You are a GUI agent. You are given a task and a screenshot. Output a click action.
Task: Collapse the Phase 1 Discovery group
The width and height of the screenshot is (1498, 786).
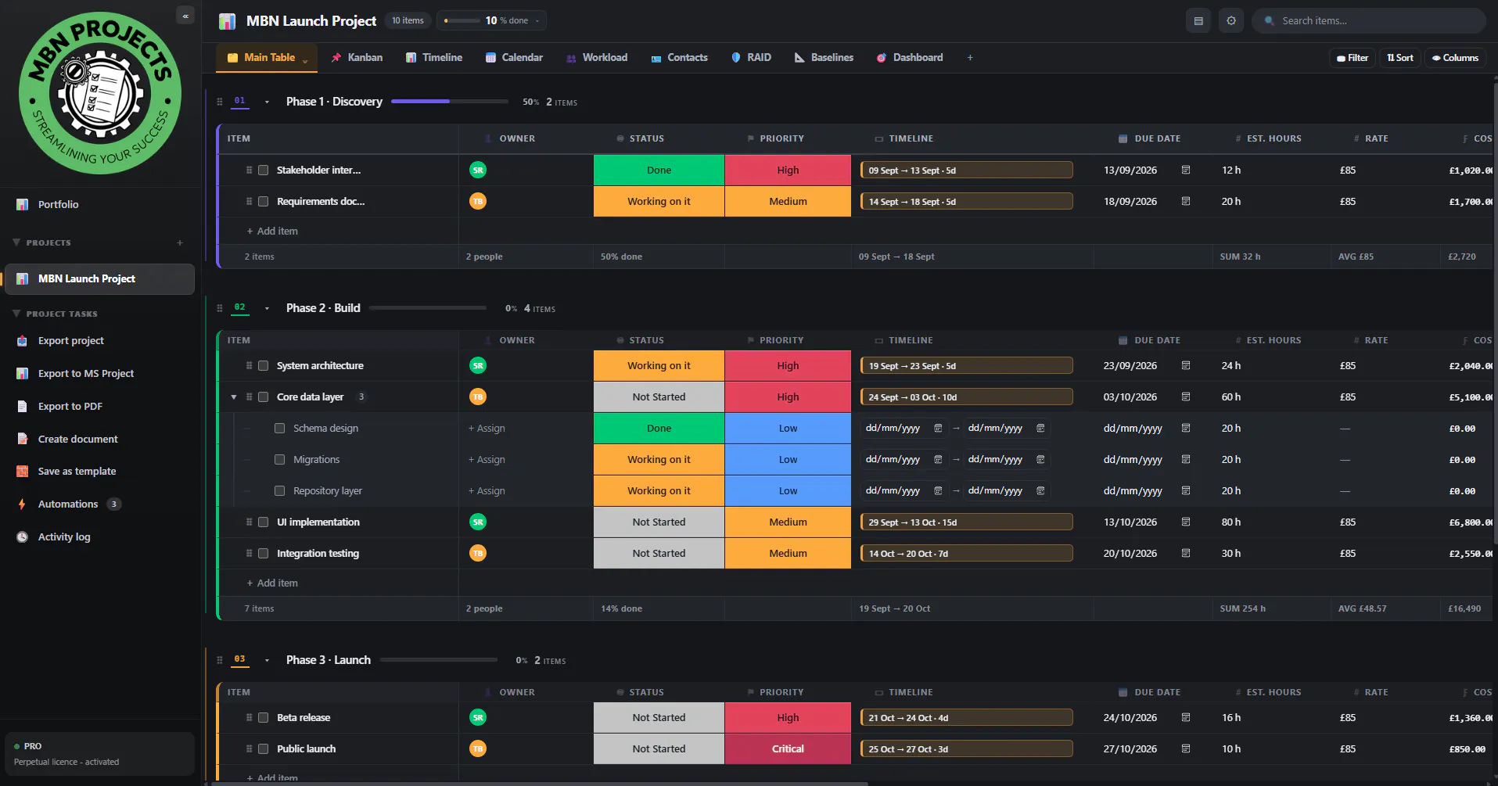pyautogui.click(x=267, y=102)
